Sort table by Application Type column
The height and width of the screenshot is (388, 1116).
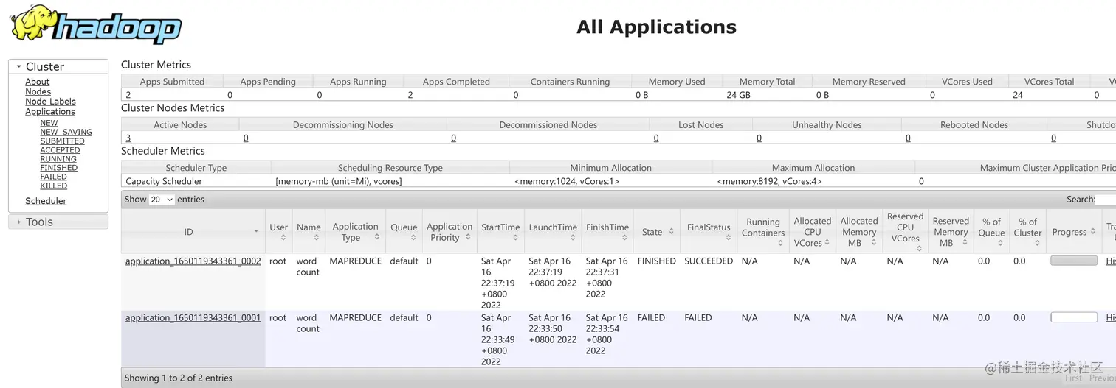tap(356, 232)
